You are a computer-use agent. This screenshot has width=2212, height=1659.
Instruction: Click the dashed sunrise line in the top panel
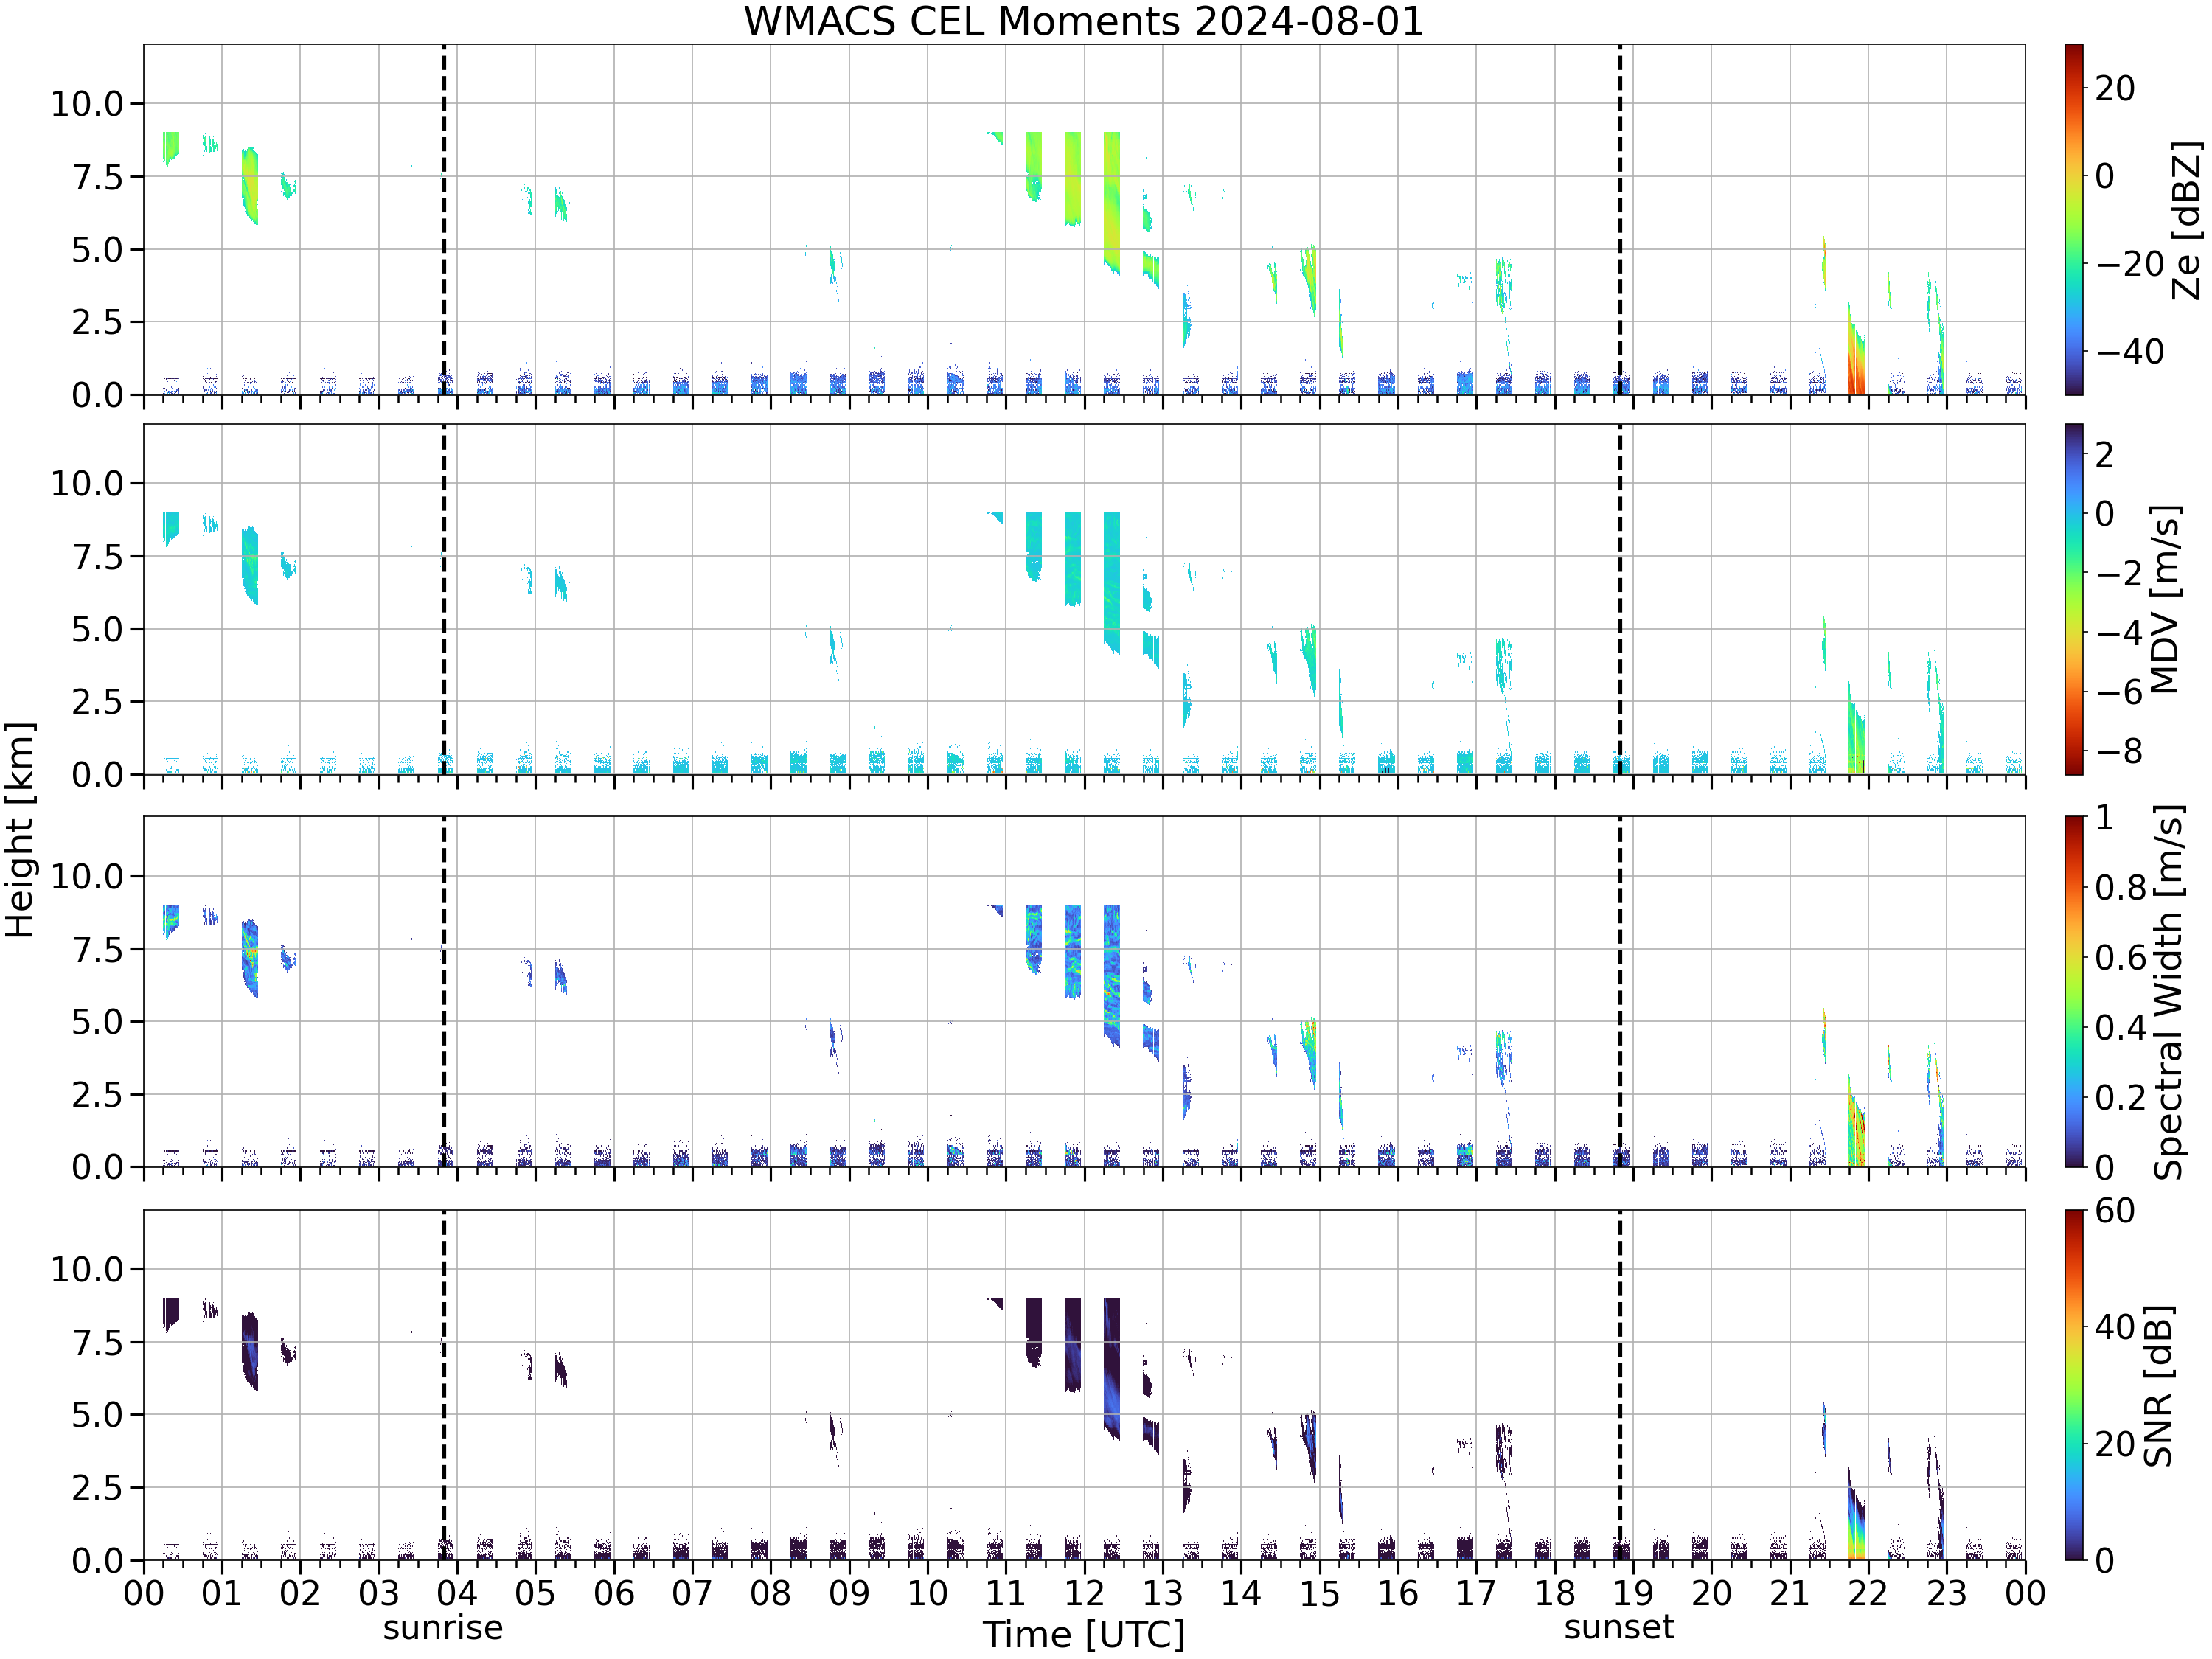(x=444, y=219)
